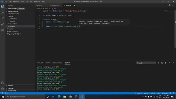Open the Selection menu

[x=16, y=2]
